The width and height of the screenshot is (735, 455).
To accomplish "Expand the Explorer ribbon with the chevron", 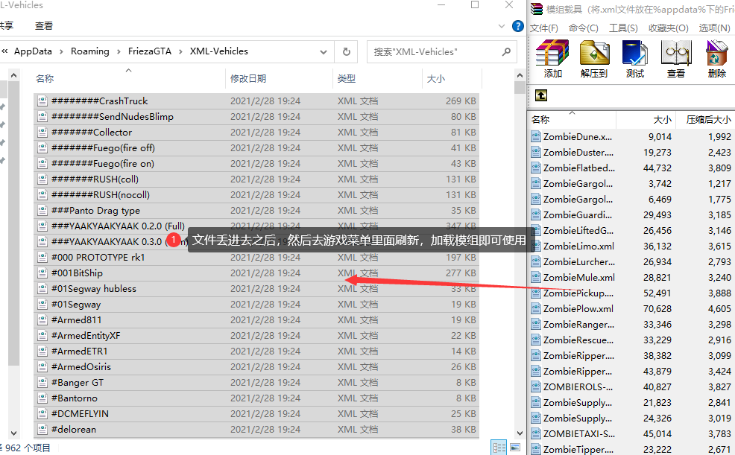I will coord(502,26).
